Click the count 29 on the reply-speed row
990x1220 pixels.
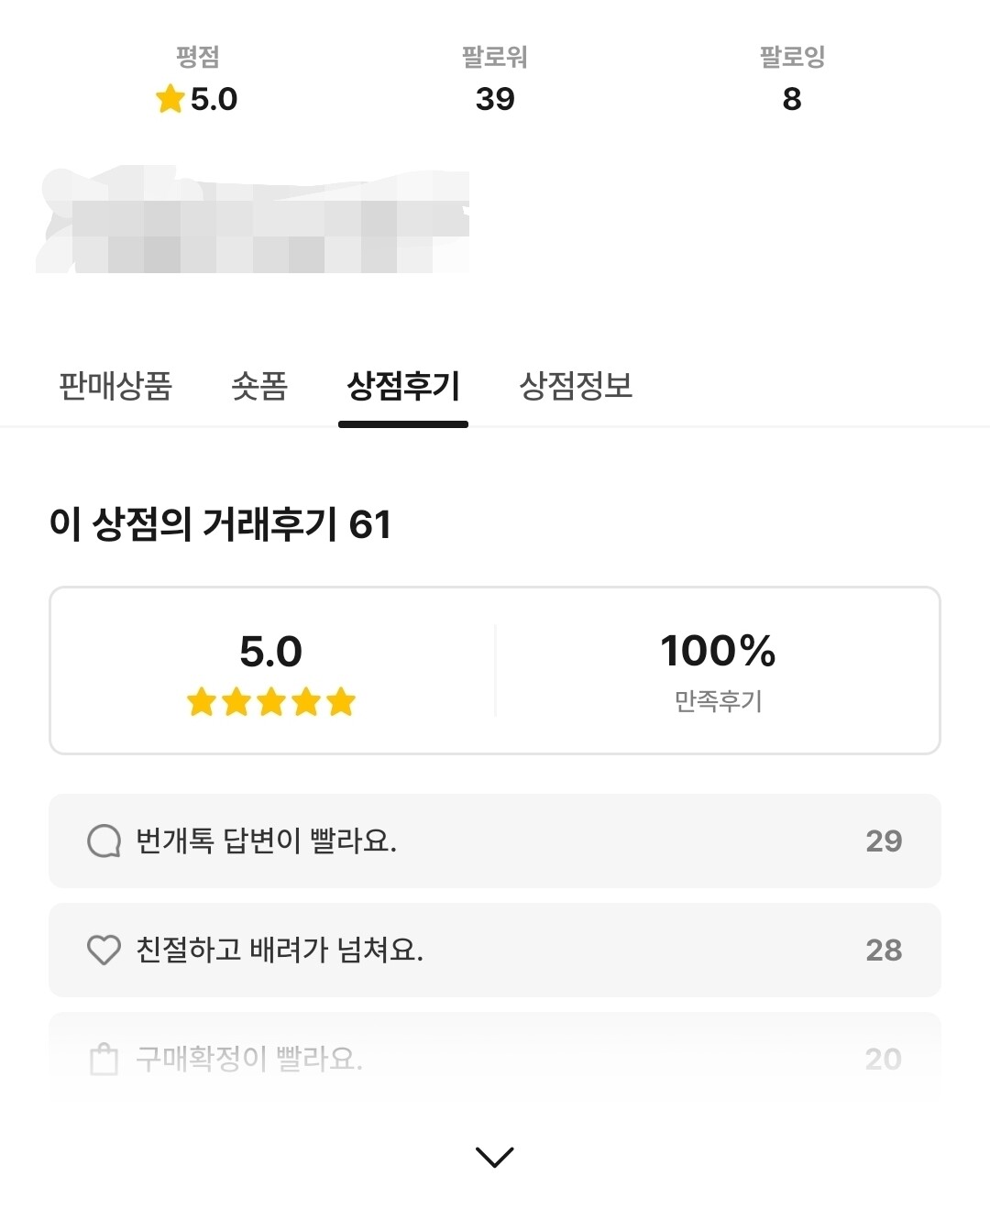[884, 841]
